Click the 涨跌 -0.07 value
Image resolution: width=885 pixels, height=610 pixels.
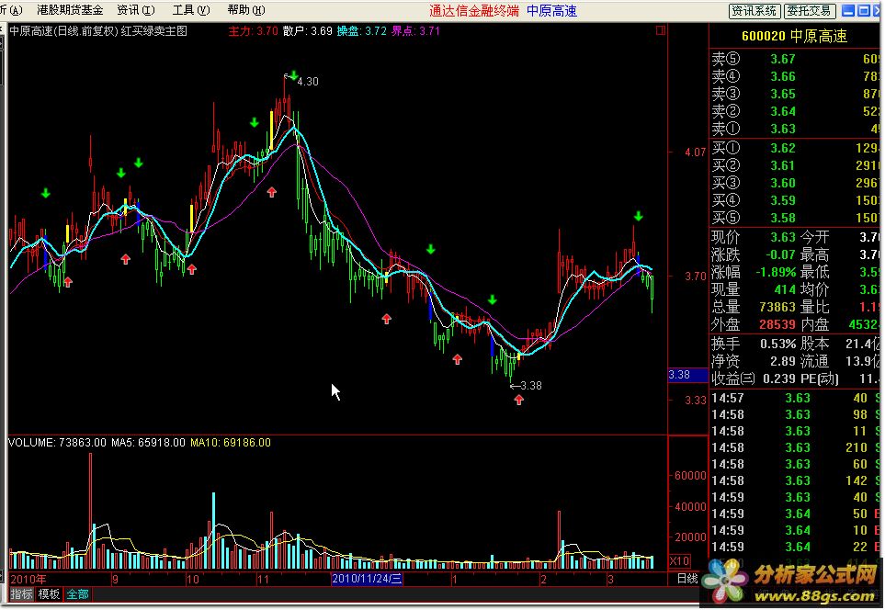tap(780, 254)
